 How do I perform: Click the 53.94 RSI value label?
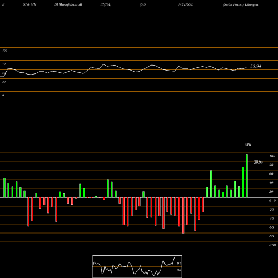click(256, 66)
